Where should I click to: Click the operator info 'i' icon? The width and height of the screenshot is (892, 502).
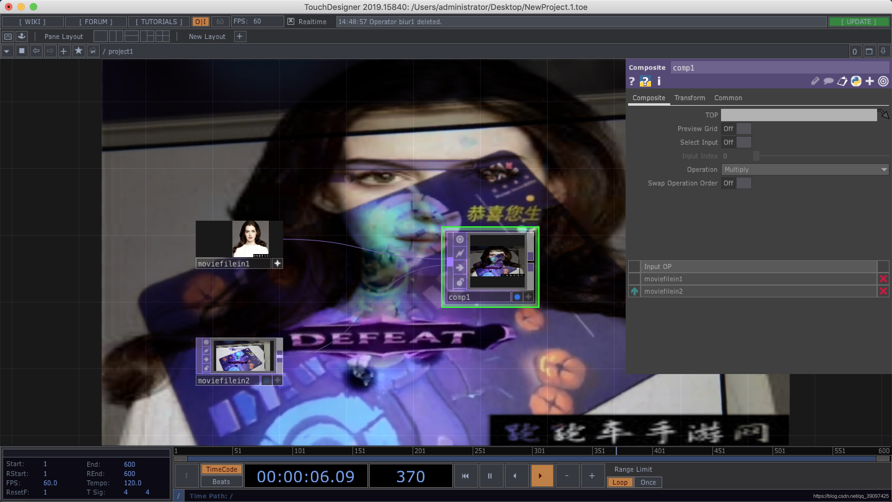pyautogui.click(x=659, y=82)
